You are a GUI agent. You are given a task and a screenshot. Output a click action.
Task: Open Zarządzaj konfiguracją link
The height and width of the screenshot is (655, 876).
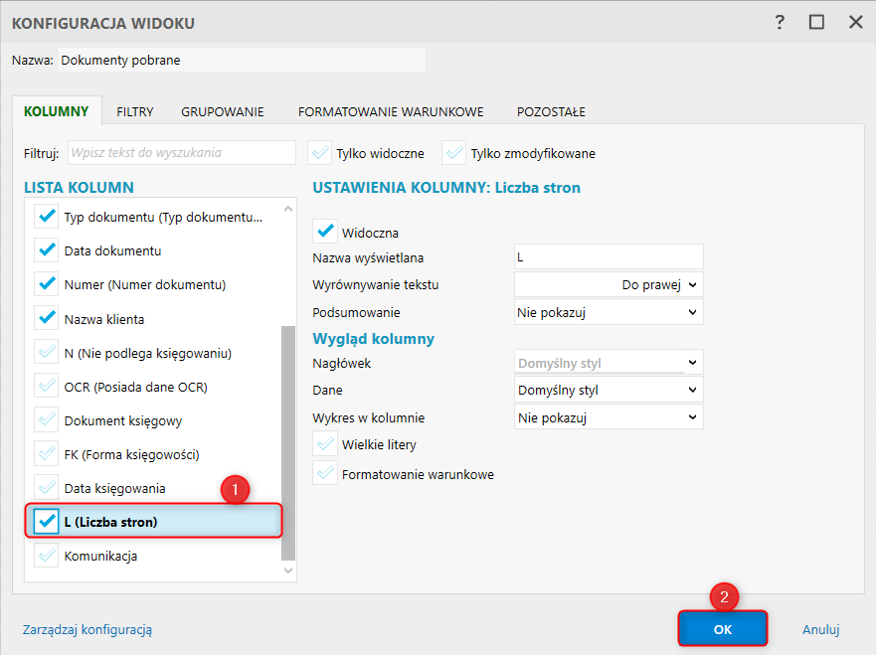(88, 629)
